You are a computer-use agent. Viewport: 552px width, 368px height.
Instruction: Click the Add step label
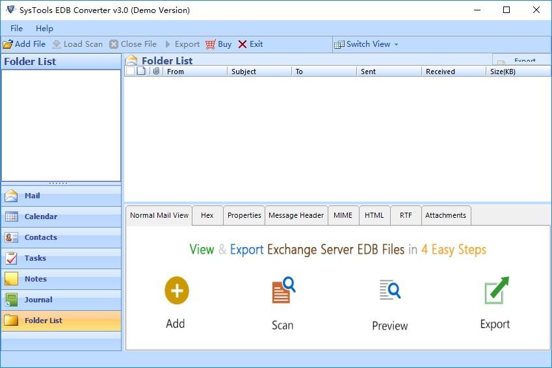tap(176, 323)
